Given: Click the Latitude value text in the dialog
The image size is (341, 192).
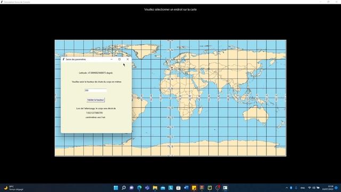Looking at the screenshot, I should point(96,73).
